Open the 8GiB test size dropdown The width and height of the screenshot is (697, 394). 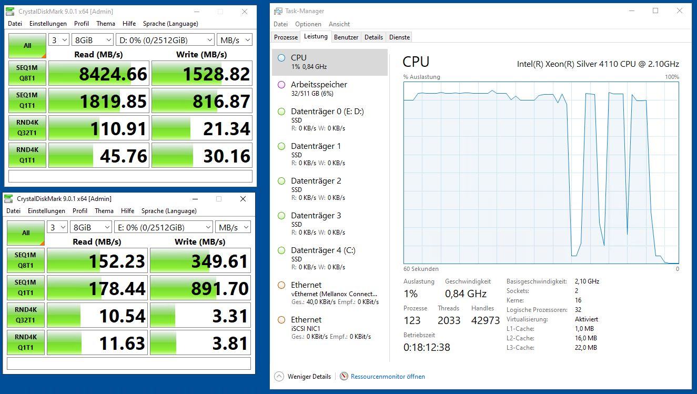93,39
